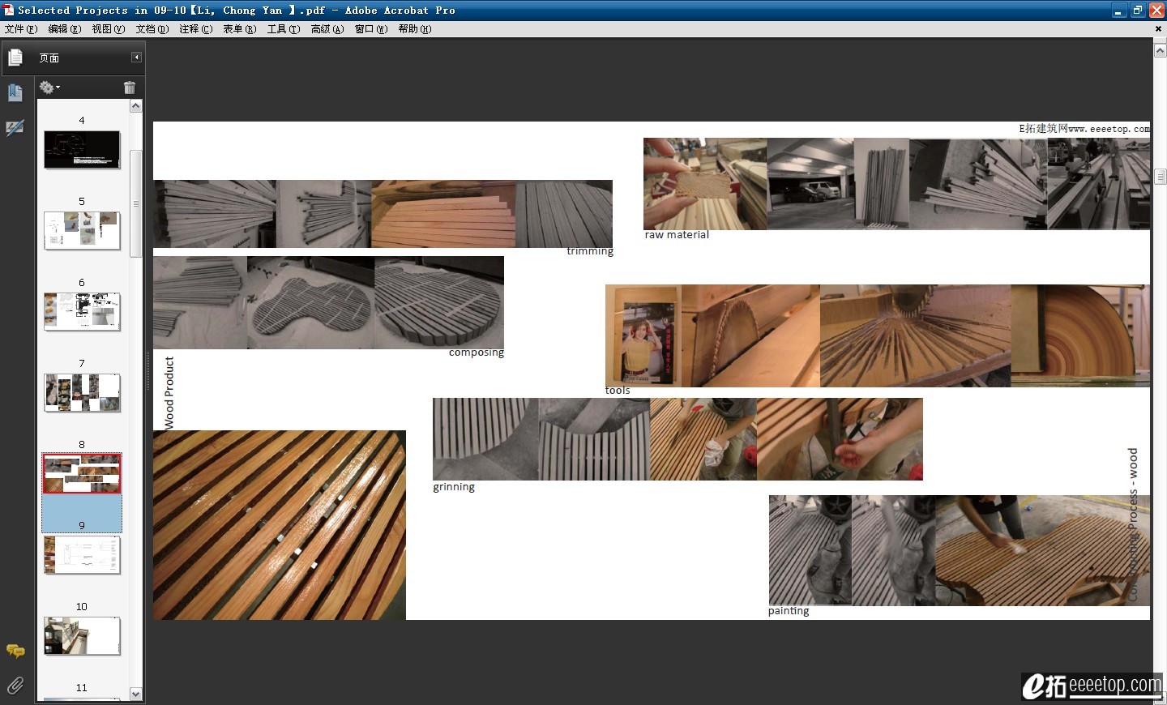Click the thumbnail panel scrollbar thumb
This screenshot has width=1167, height=705.
click(136, 203)
